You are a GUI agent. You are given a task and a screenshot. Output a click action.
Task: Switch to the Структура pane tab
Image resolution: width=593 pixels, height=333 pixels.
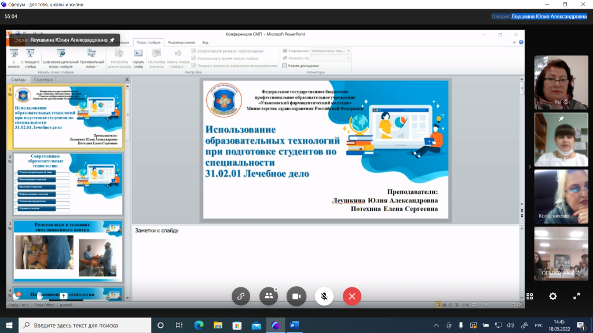[x=43, y=80]
